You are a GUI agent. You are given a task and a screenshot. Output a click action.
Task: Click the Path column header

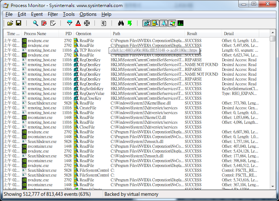[x=147, y=34]
